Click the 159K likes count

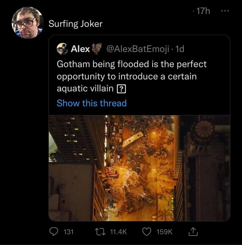[x=164, y=232]
